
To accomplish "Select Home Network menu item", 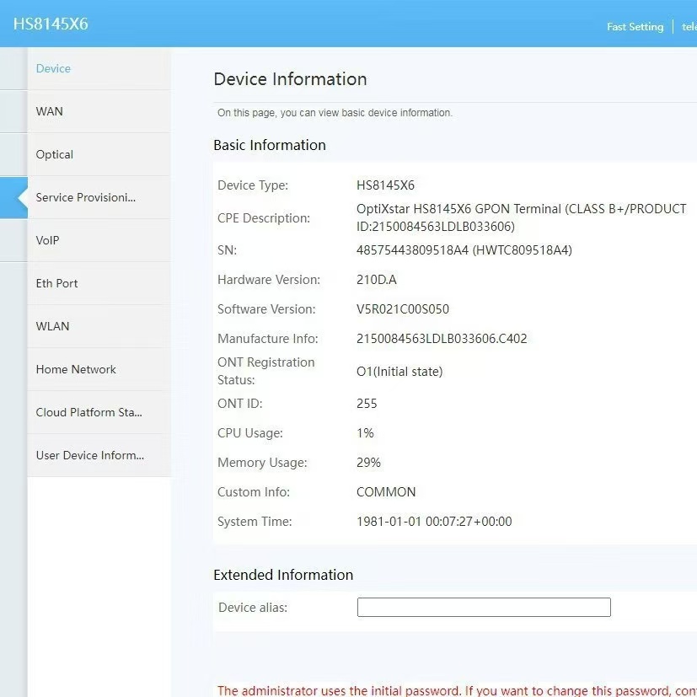I will [76, 369].
